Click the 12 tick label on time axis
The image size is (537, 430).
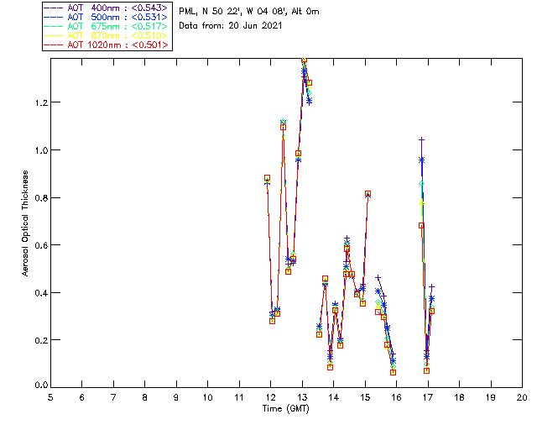(x=270, y=397)
